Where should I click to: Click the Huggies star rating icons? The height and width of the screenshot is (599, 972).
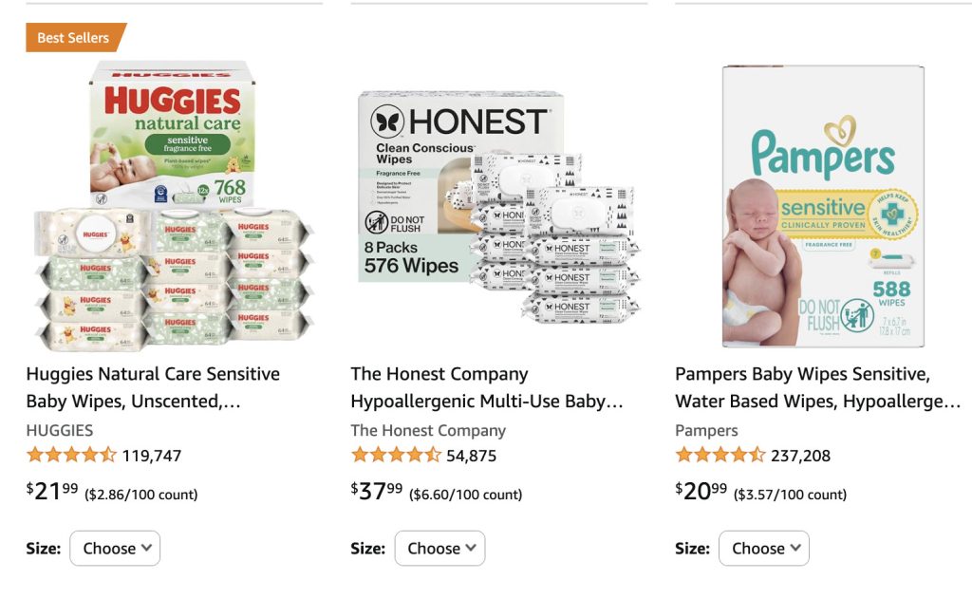(x=71, y=455)
